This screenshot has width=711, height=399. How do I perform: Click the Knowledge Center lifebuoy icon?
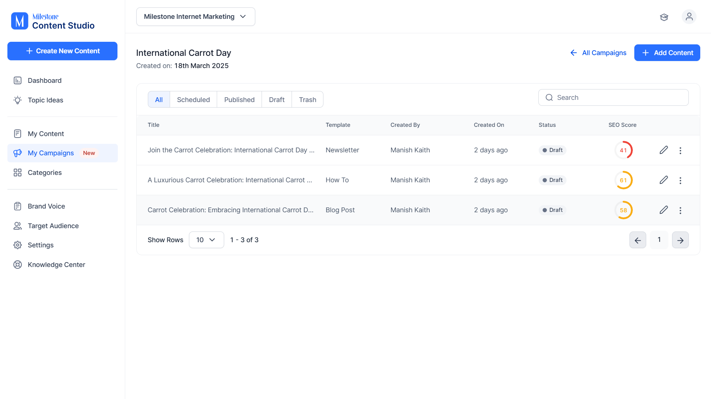[17, 265]
